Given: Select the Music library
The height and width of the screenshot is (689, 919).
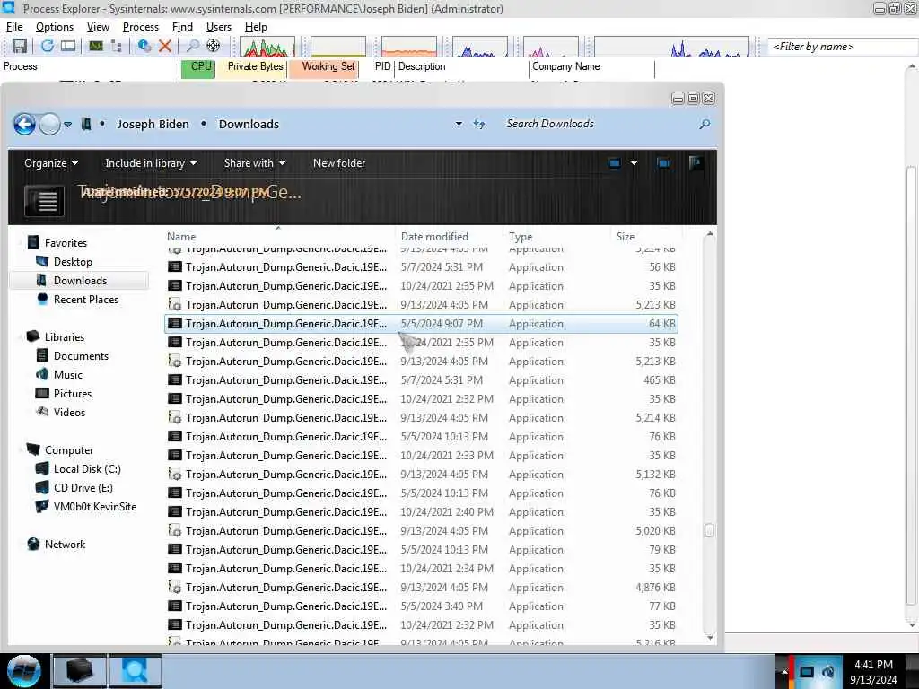Looking at the screenshot, I should click(x=68, y=375).
